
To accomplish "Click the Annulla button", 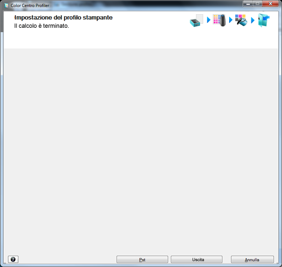I will [252, 259].
